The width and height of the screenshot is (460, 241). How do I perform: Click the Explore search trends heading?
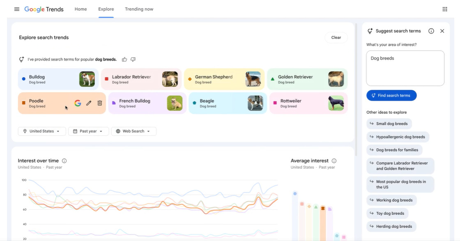point(44,37)
